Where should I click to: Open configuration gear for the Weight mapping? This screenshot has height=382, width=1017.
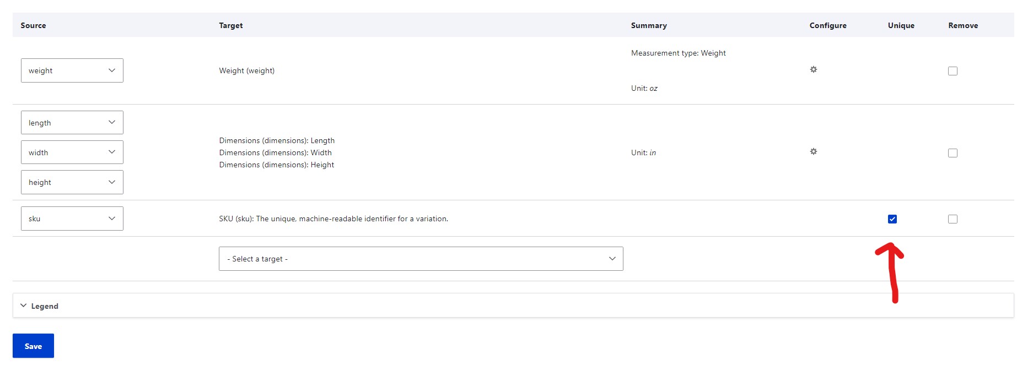click(x=813, y=69)
